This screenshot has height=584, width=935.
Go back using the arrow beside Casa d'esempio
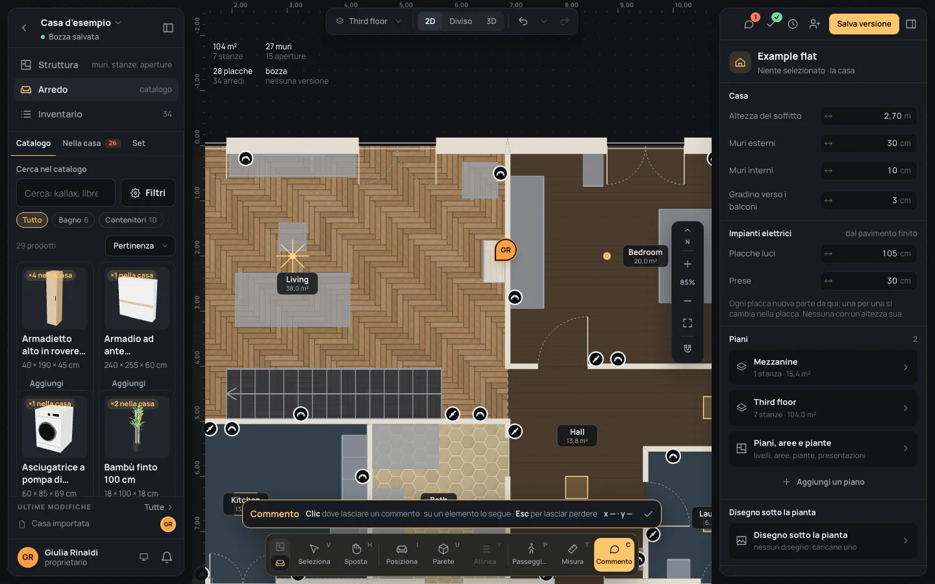tap(24, 28)
